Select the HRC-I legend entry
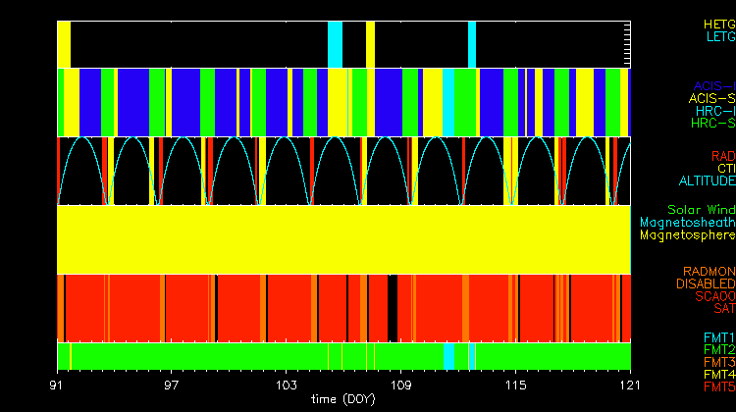Image resolution: width=736 pixels, height=412 pixels. (714, 111)
